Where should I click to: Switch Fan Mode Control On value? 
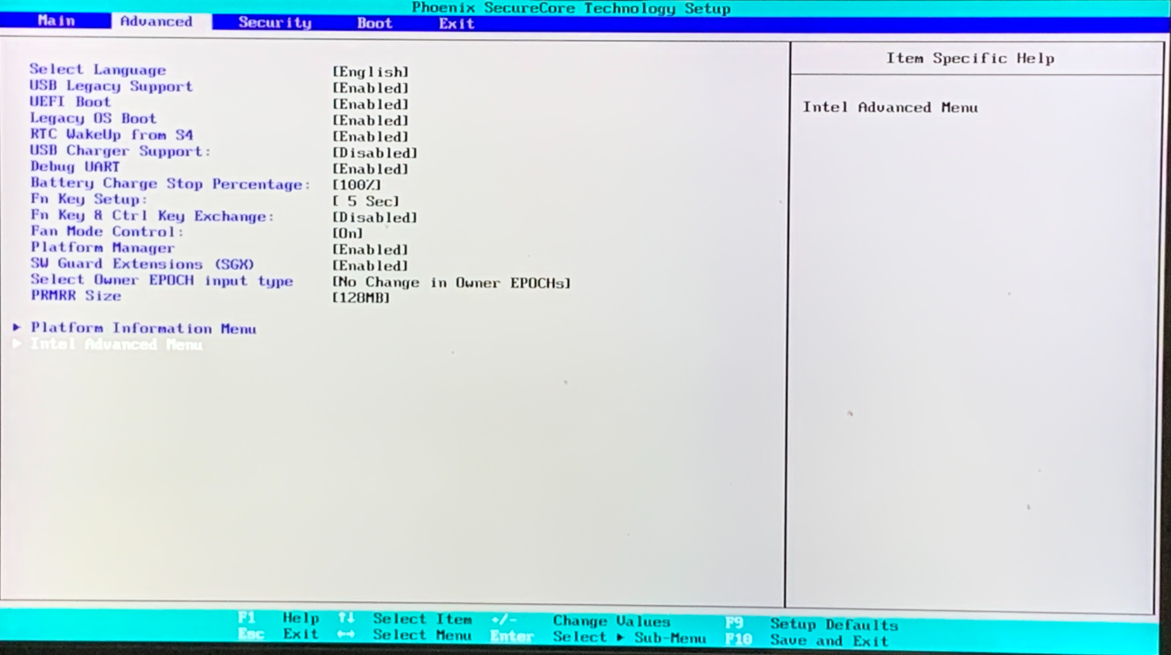click(x=348, y=233)
